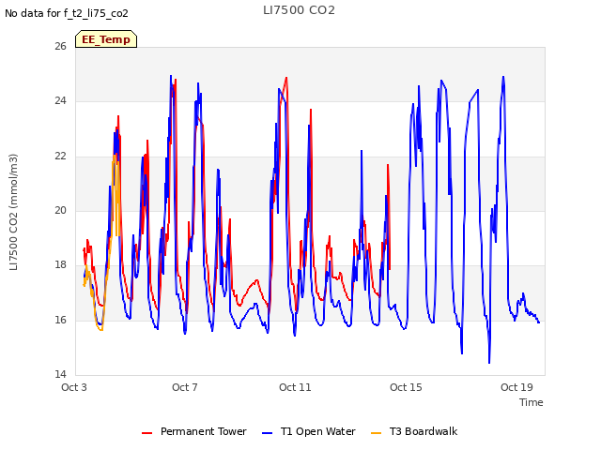Viewport: 601px width, 450px height.
Task: Click the 26 y-axis tick label
Action: 60,46
